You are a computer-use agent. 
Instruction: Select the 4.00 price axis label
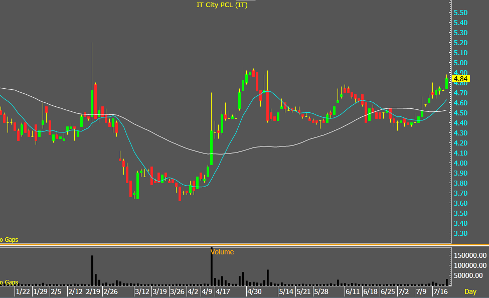tap(460, 163)
